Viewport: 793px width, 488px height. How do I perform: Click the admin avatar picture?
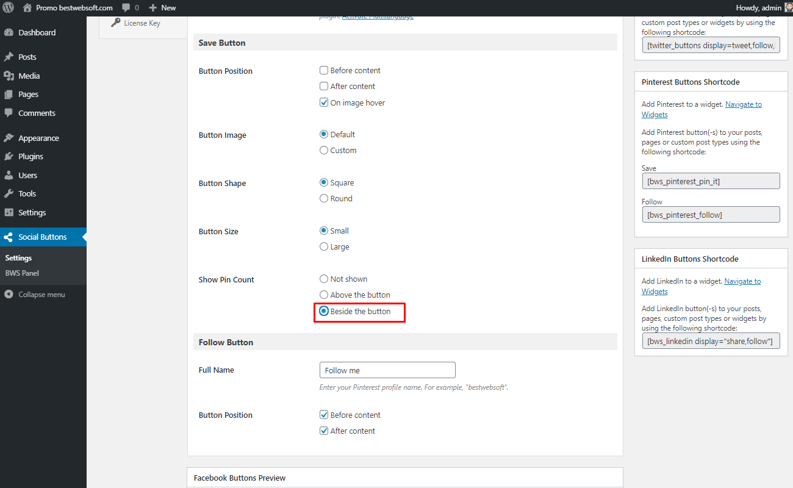pos(788,8)
